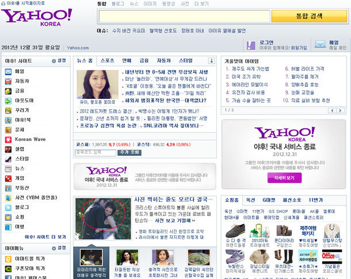
Task: Switch to the 스포츠 news tab
Action: (108, 60)
